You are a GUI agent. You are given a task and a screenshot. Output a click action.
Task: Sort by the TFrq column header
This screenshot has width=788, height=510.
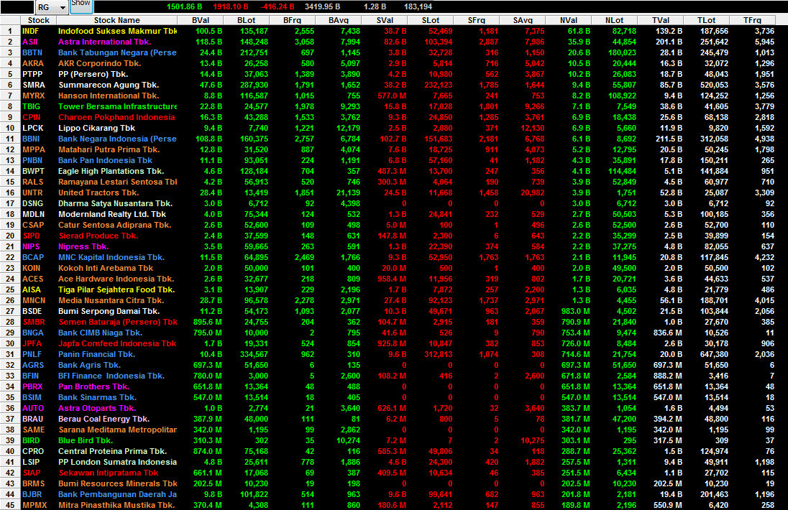752,20
